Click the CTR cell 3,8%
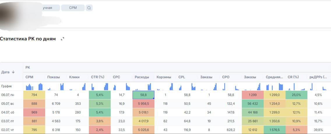The image size is (331, 134). coord(100,121)
